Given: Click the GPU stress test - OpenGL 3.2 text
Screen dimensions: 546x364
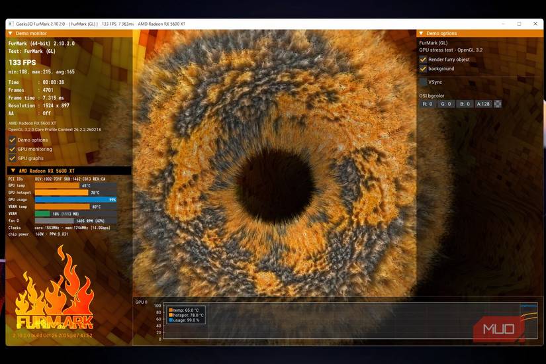Looking at the screenshot, I should [x=451, y=50].
